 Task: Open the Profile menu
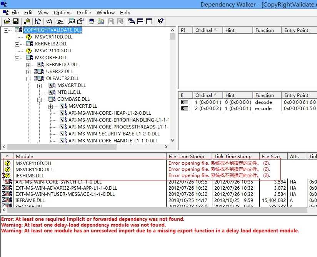[x=84, y=13]
